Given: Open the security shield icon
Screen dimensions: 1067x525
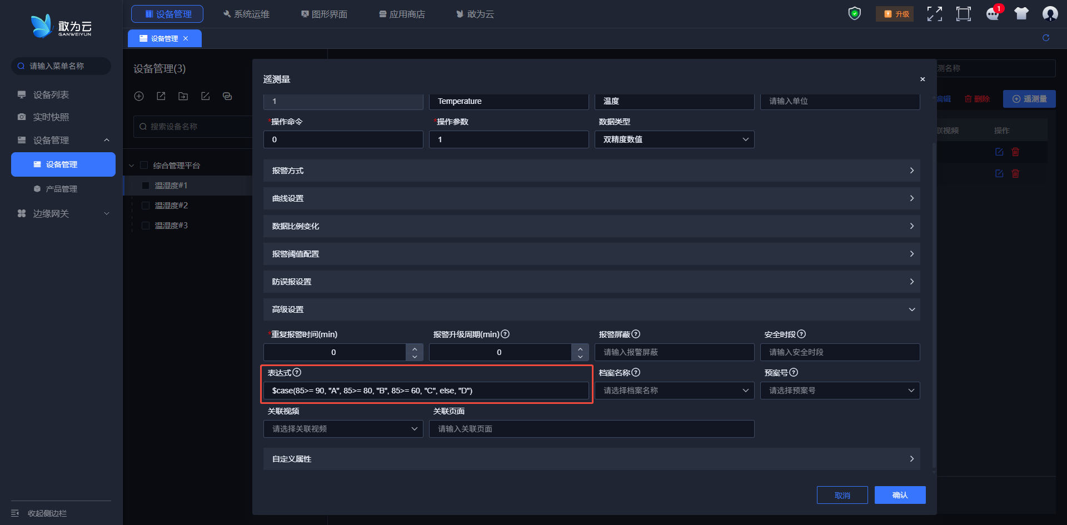Looking at the screenshot, I should (x=854, y=13).
